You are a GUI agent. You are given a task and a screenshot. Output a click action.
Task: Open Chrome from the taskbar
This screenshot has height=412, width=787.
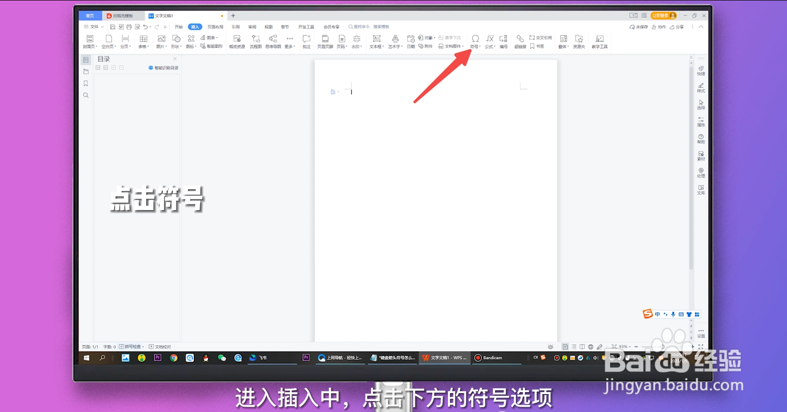pyautogui.click(x=173, y=358)
